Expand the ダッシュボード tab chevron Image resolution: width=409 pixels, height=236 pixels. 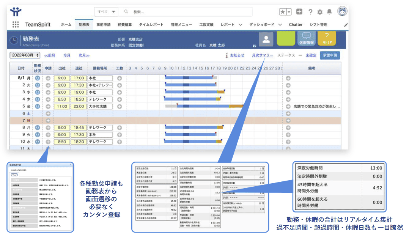coord(280,25)
